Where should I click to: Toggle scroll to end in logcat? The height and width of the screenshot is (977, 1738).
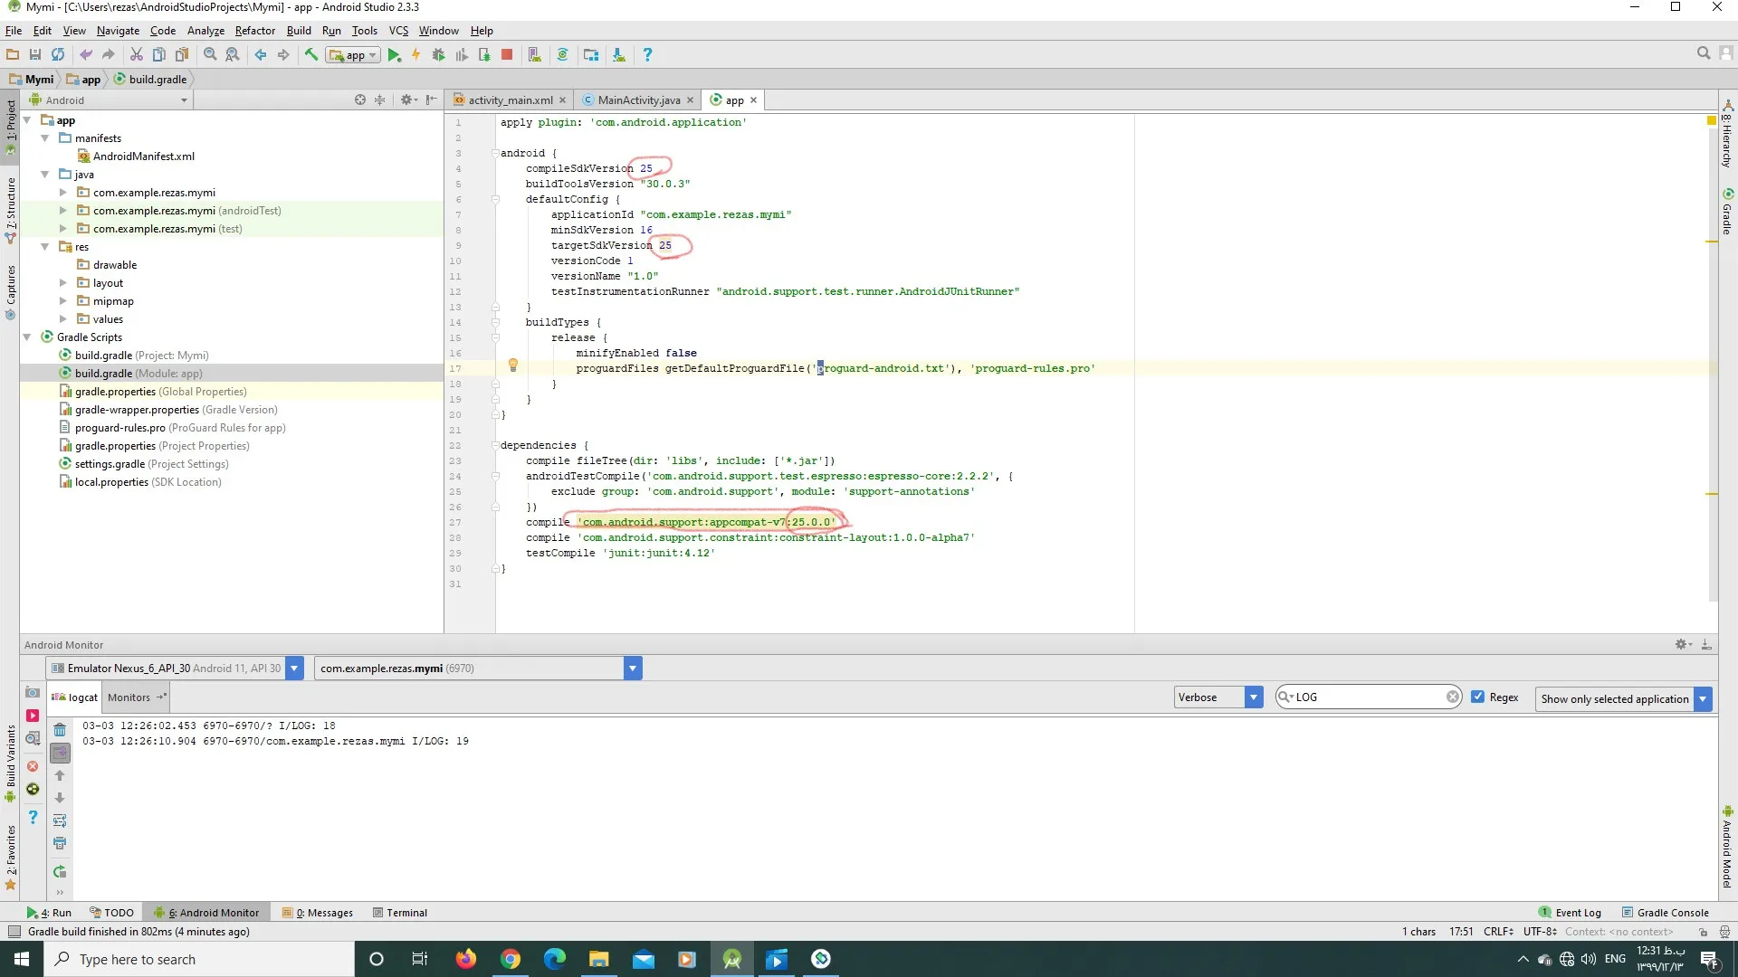[x=60, y=753]
